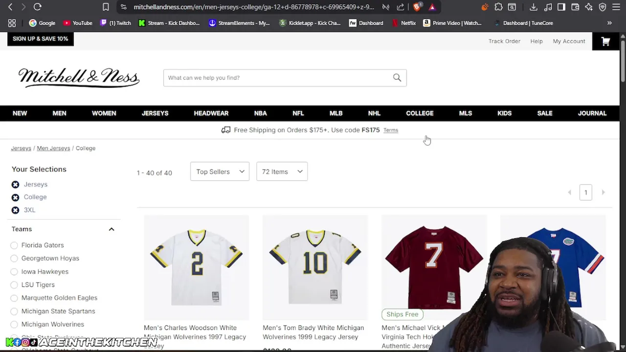This screenshot has width=626, height=352.
Task: Go to next results page arrow
Action: 603,193
